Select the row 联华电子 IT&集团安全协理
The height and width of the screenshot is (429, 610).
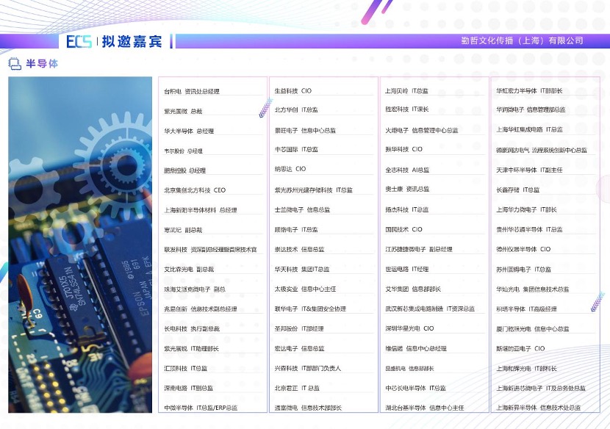310,309
